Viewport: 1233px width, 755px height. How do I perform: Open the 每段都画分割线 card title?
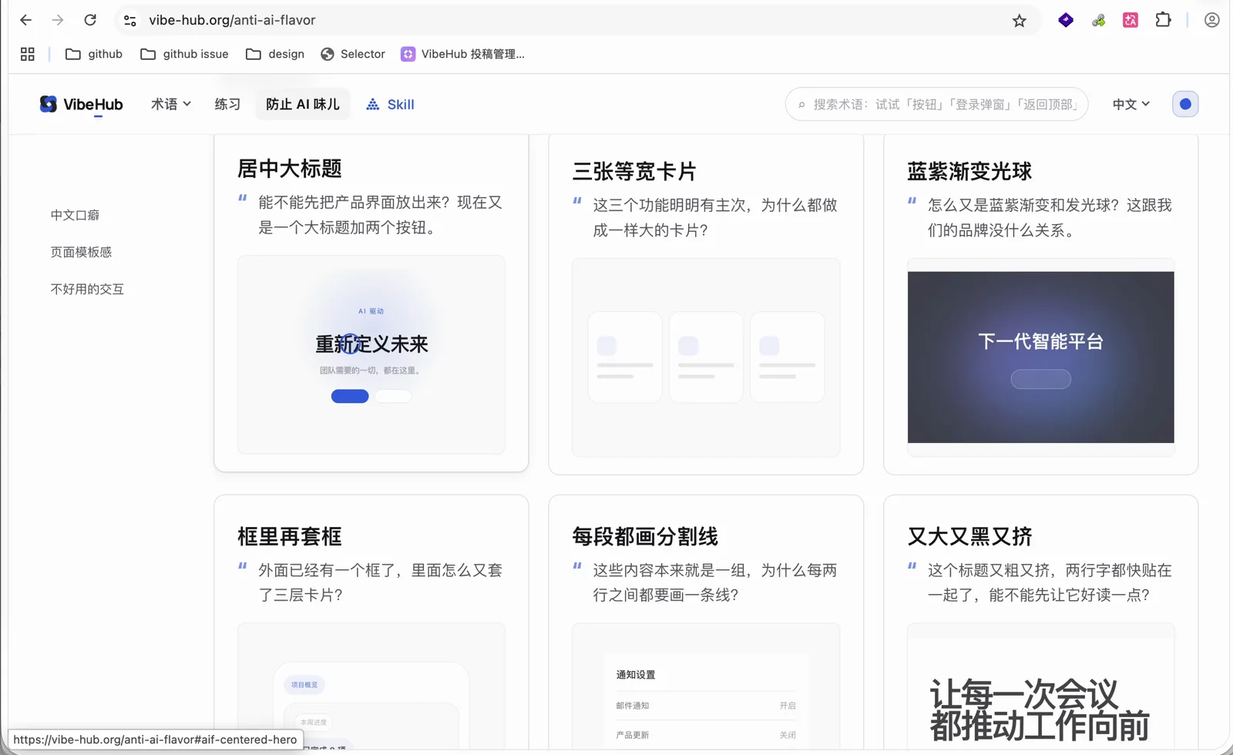point(645,536)
